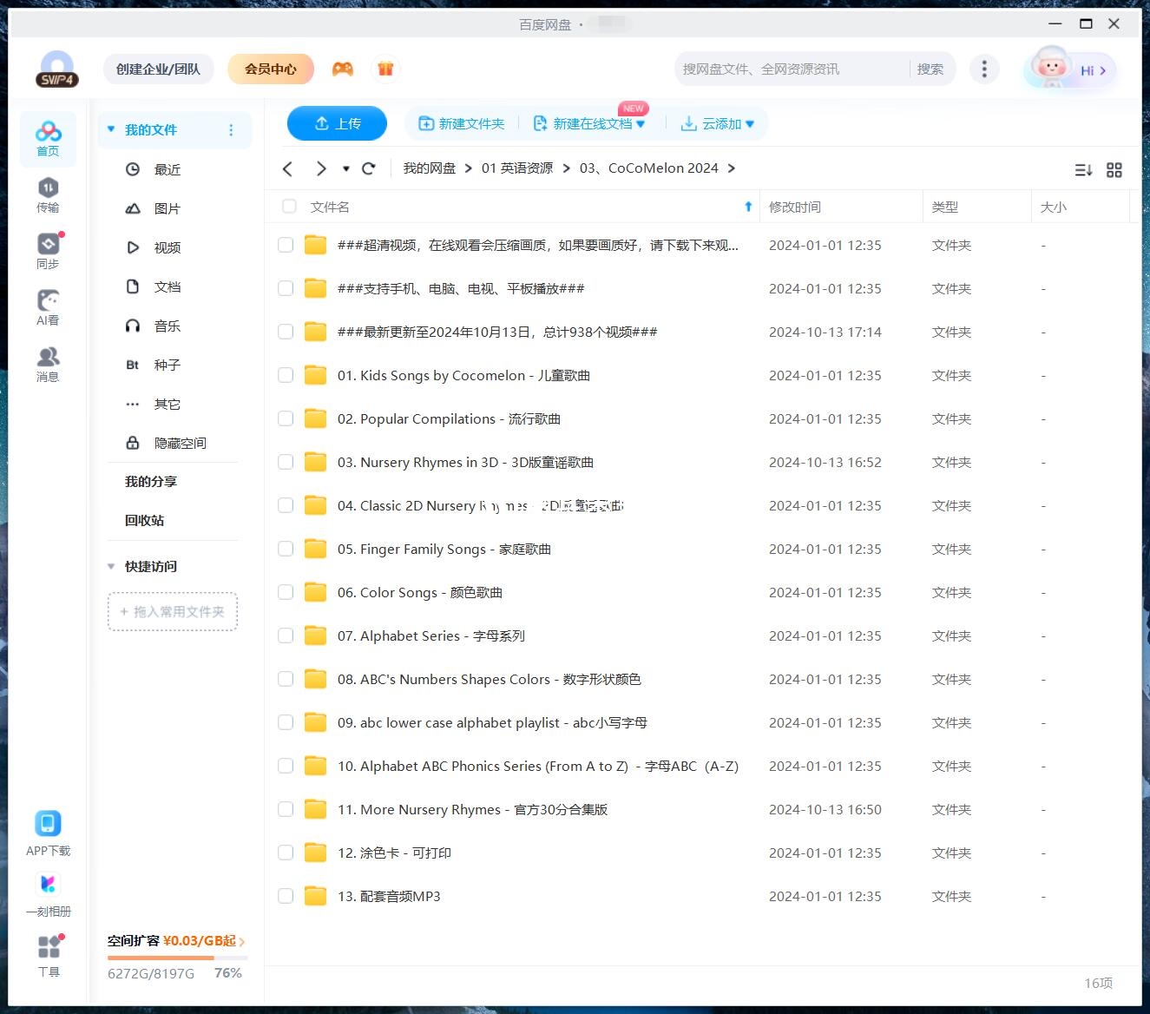Click the 会员中心 button

click(x=271, y=69)
